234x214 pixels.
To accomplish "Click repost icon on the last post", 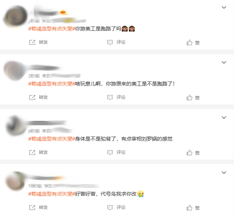I will [32, 207].
